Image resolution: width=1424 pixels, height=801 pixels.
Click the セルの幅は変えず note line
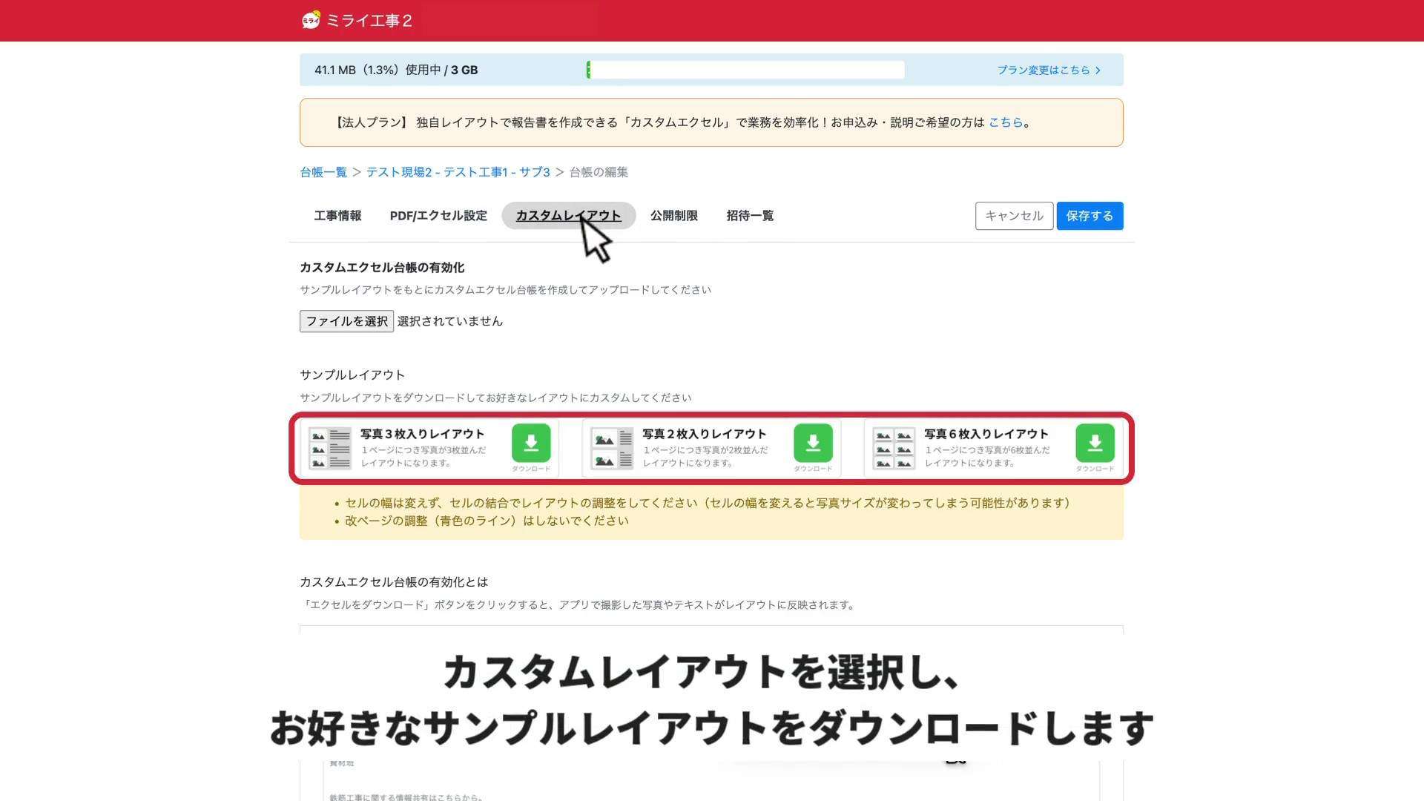point(710,503)
